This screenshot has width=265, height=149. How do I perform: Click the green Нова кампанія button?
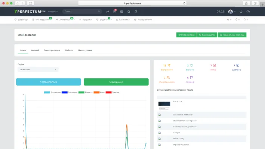point(187,35)
